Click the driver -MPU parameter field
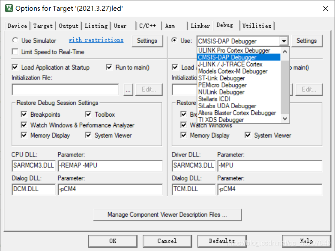Image resolution: width=335 pixels, height=251 pixels. click(270, 166)
